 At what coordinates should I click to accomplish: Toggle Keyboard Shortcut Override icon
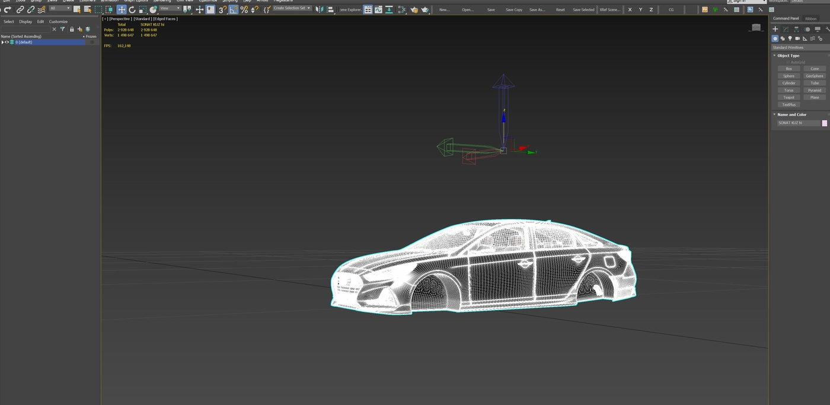point(210,9)
